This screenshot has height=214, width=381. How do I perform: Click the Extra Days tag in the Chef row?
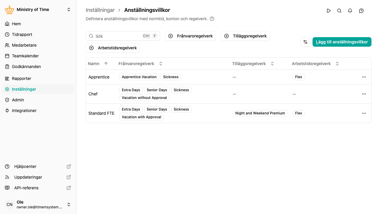[131, 90]
